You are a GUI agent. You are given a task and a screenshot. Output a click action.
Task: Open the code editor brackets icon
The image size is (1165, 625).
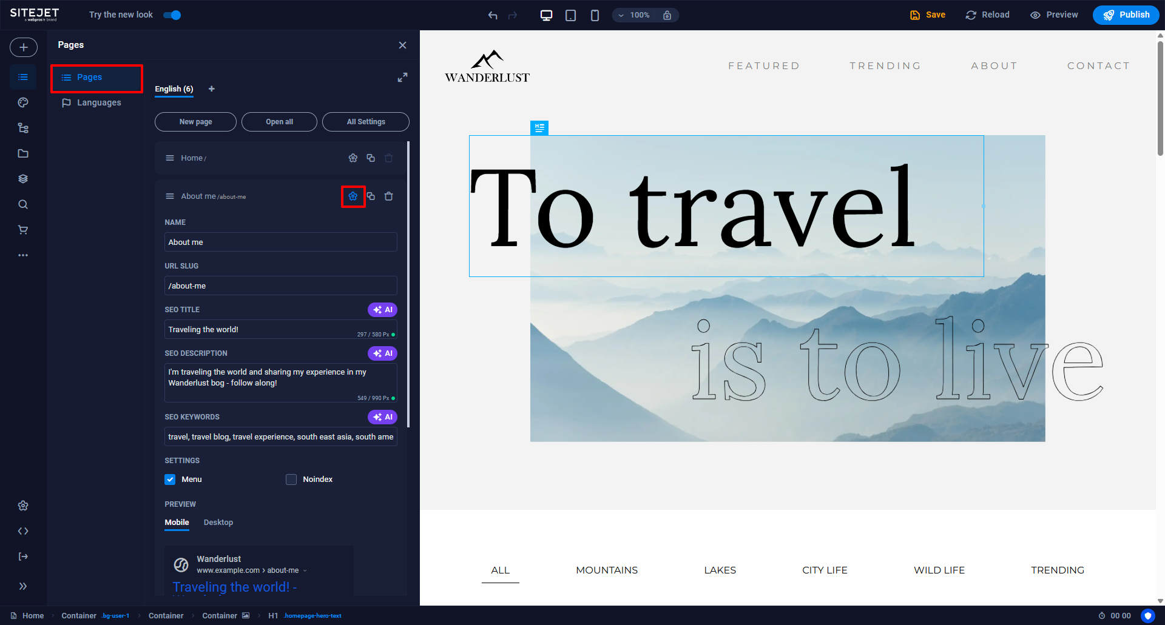23,531
